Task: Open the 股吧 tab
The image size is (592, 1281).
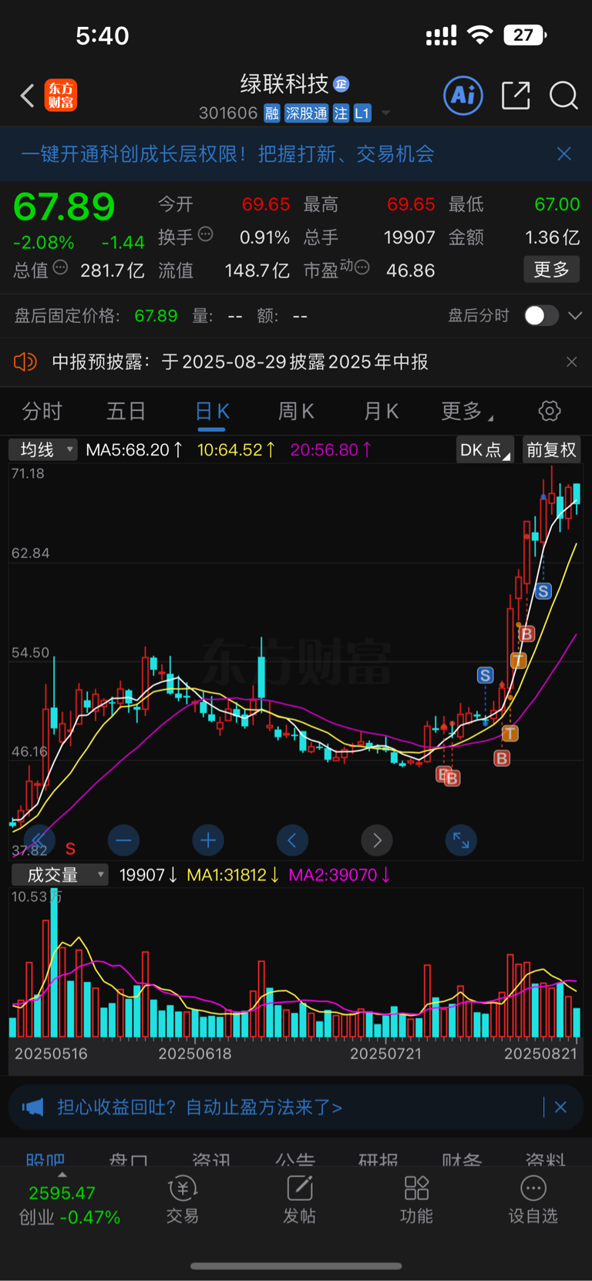Action: click(x=45, y=1158)
